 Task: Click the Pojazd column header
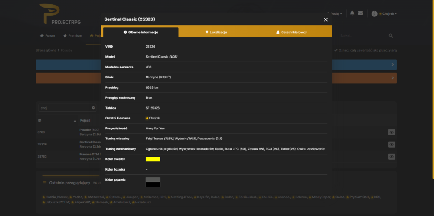point(85,121)
